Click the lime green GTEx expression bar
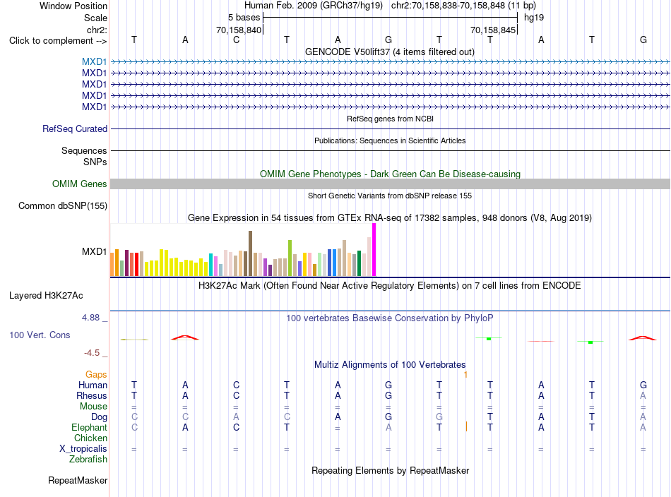671x497 pixels. 290,258
